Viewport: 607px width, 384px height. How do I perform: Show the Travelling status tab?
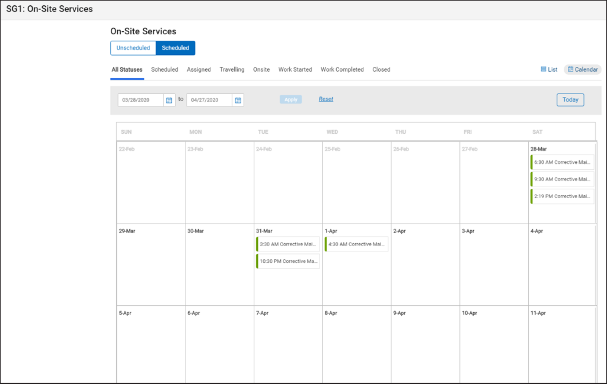click(232, 70)
